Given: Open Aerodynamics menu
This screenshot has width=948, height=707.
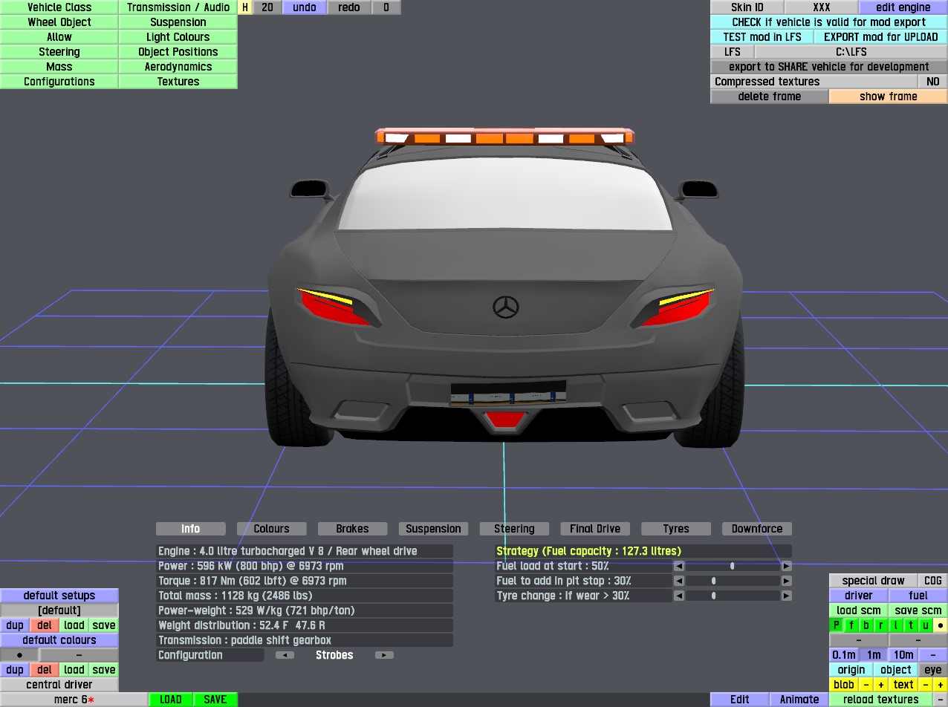Looking at the screenshot, I should tap(178, 67).
